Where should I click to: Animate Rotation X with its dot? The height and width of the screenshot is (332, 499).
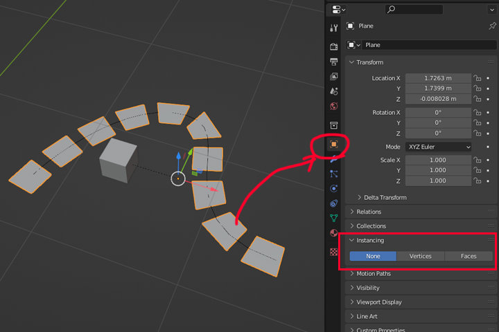488,113
